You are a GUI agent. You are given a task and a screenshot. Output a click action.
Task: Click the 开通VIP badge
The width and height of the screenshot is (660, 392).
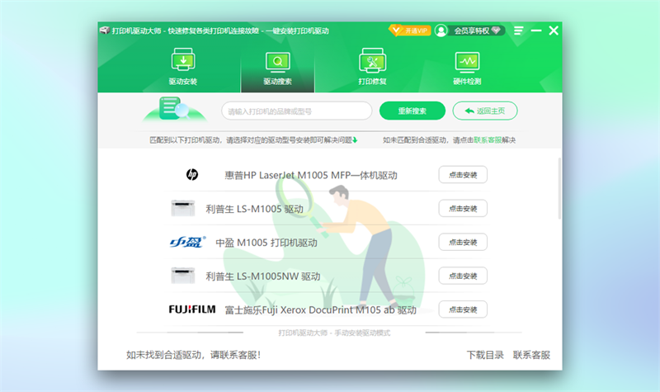[409, 31]
